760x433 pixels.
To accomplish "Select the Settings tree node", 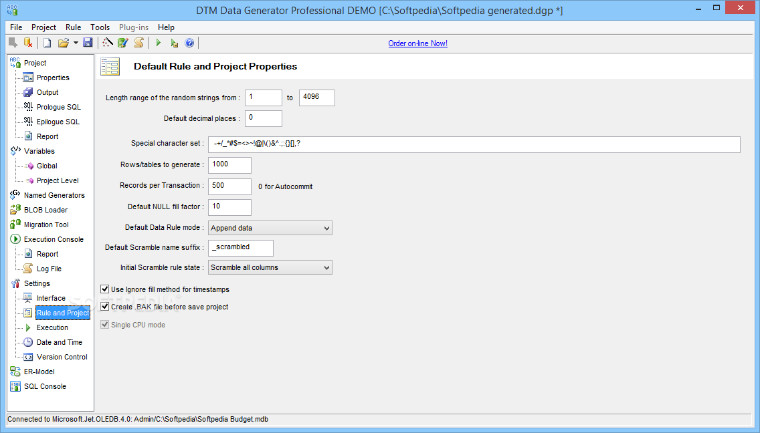I will pyautogui.click(x=37, y=283).
